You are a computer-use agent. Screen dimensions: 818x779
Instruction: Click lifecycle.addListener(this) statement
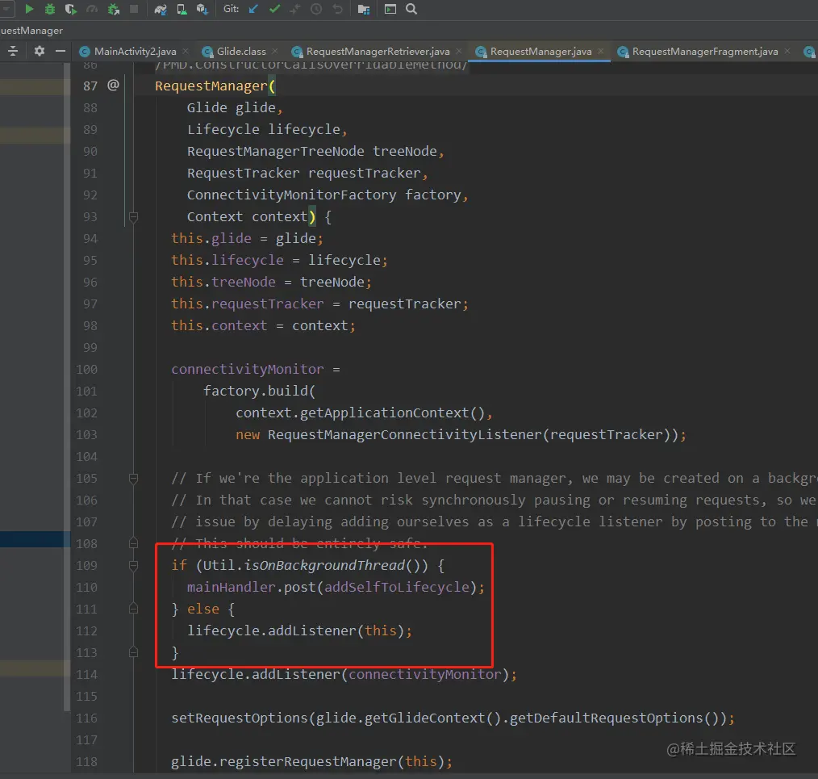click(x=299, y=630)
